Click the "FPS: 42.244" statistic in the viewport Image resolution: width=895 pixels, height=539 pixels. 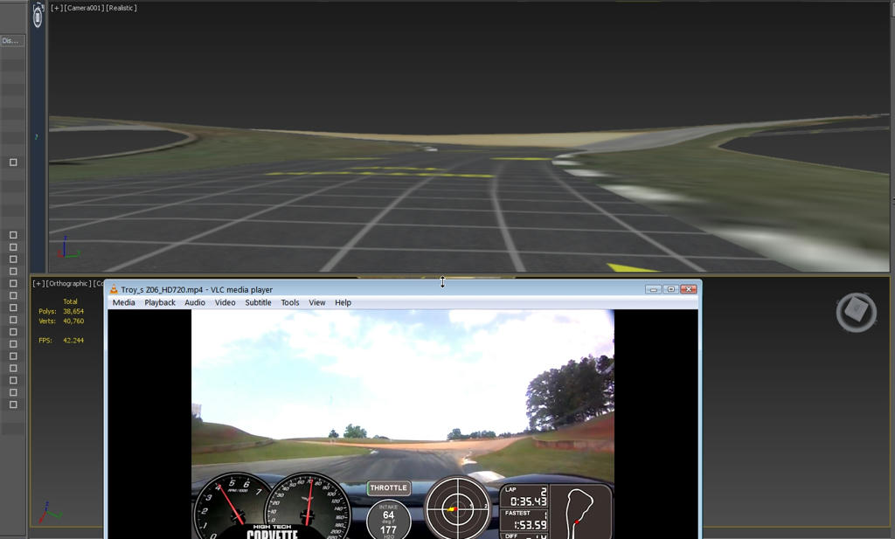click(x=61, y=341)
